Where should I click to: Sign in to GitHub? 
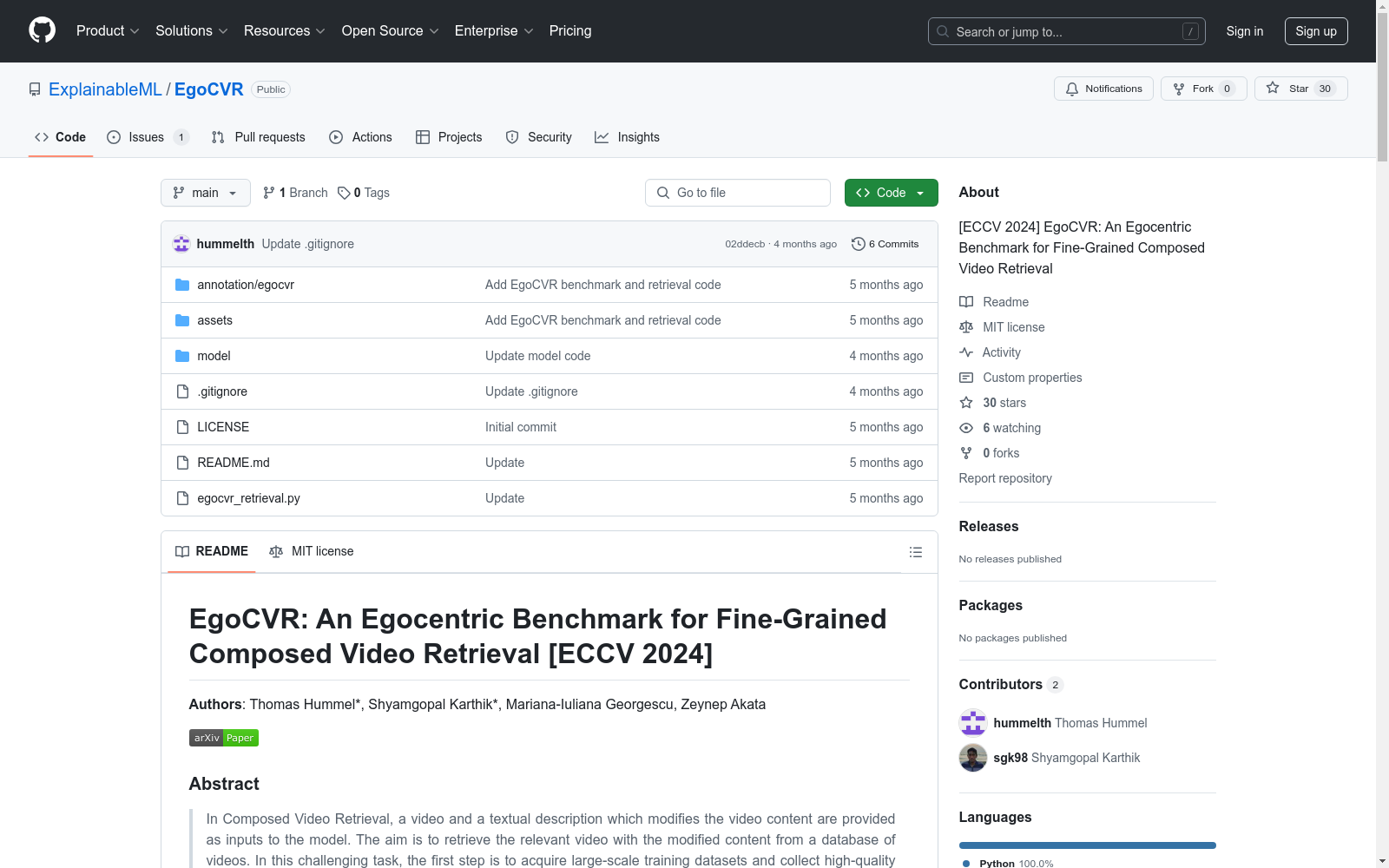pyautogui.click(x=1245, y=31)
